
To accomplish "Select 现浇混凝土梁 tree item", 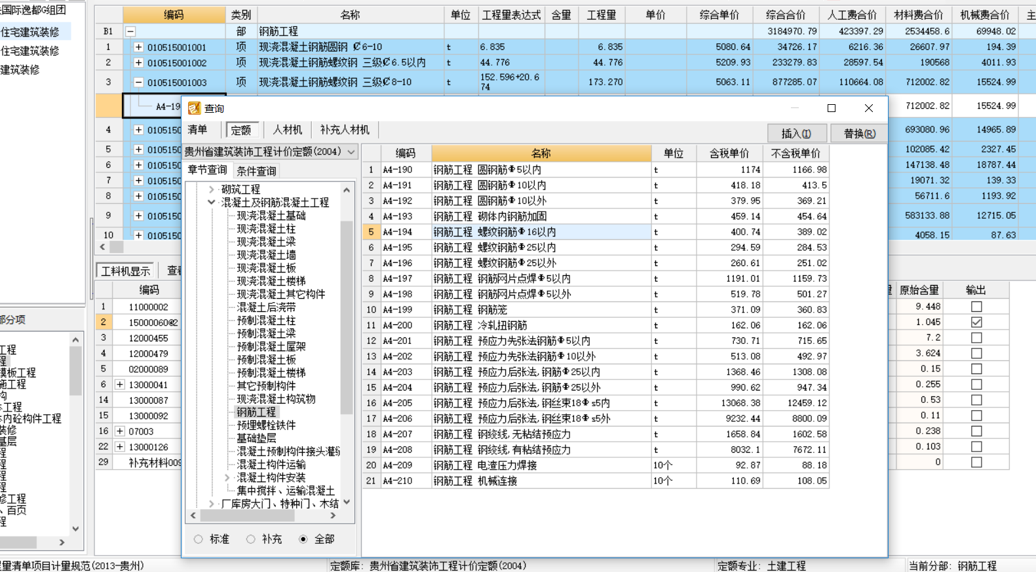I will point(266,242).
